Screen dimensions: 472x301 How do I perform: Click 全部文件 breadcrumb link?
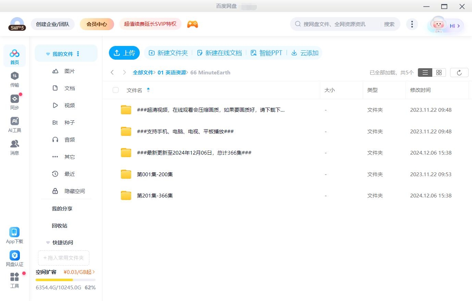click(143, 72)
